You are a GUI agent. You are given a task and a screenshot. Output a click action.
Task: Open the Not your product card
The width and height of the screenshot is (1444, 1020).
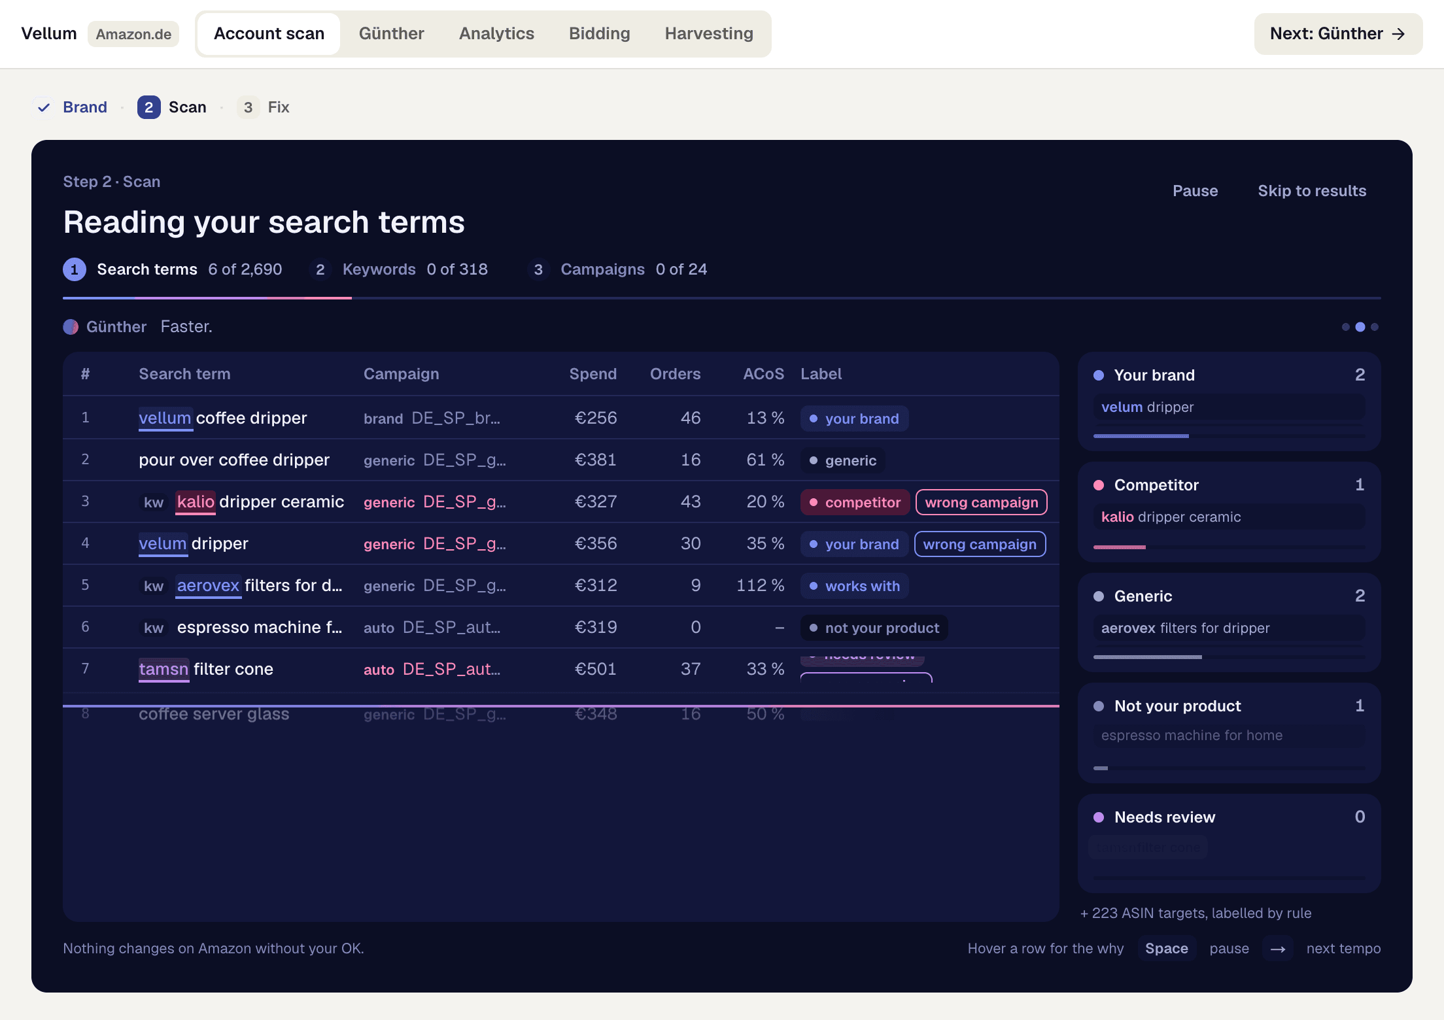(1229, 733)
